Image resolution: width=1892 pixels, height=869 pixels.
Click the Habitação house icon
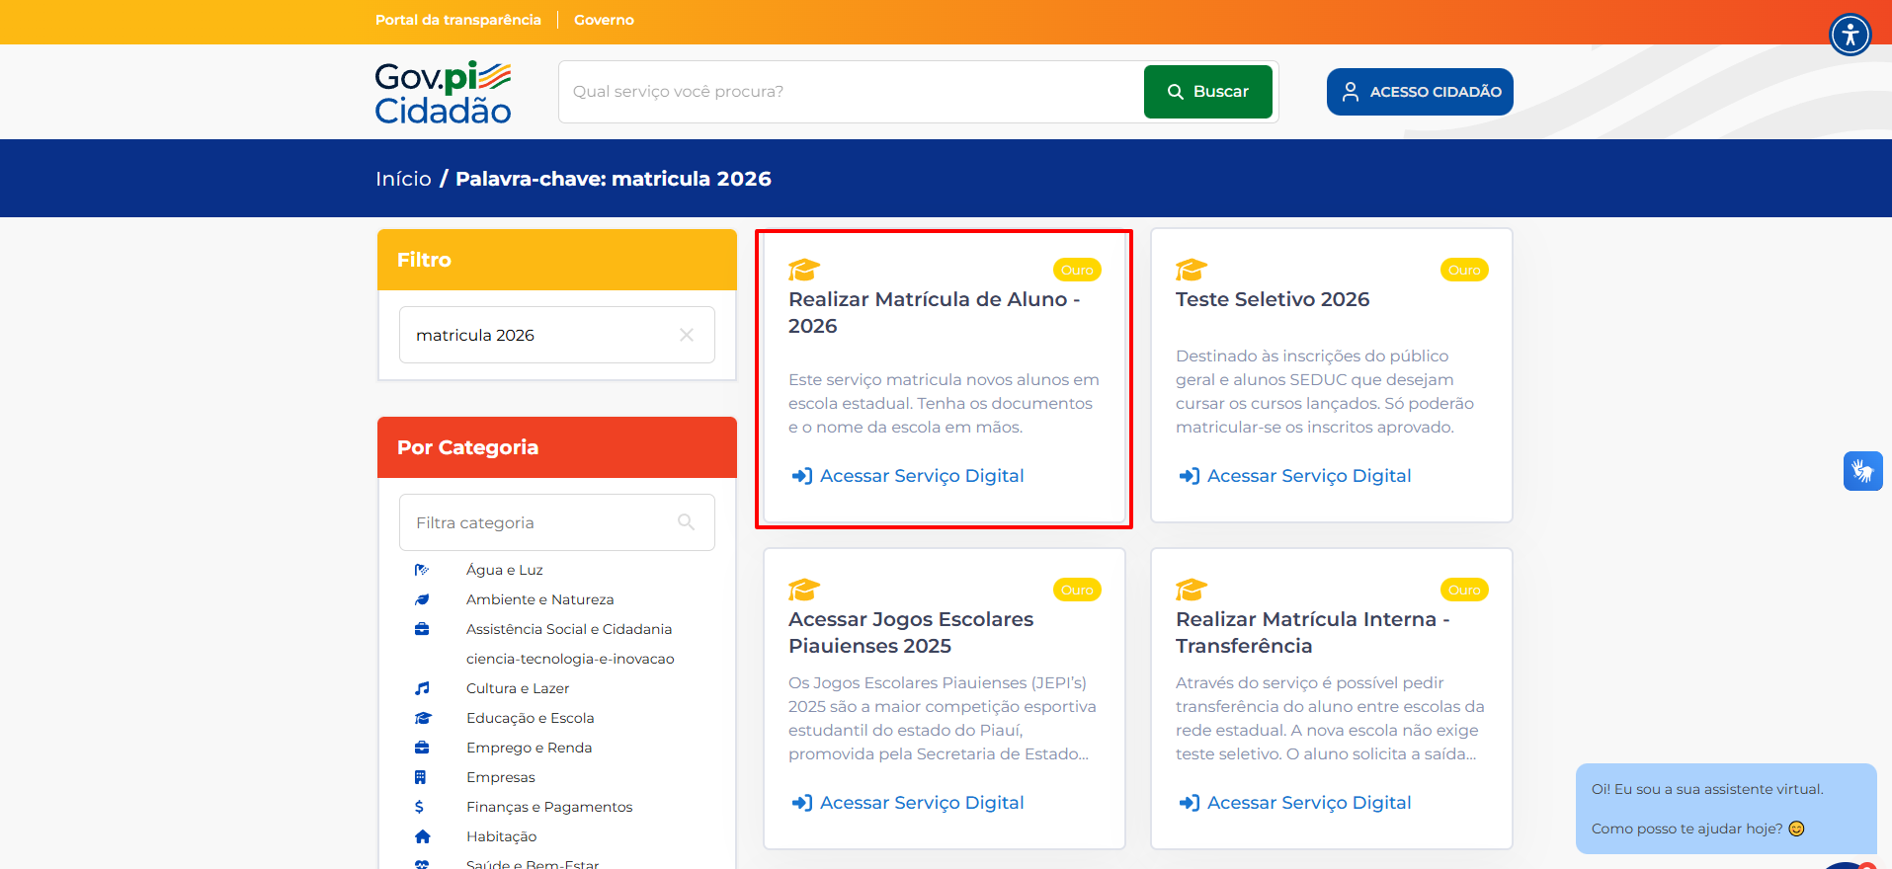tap(422, 836)
